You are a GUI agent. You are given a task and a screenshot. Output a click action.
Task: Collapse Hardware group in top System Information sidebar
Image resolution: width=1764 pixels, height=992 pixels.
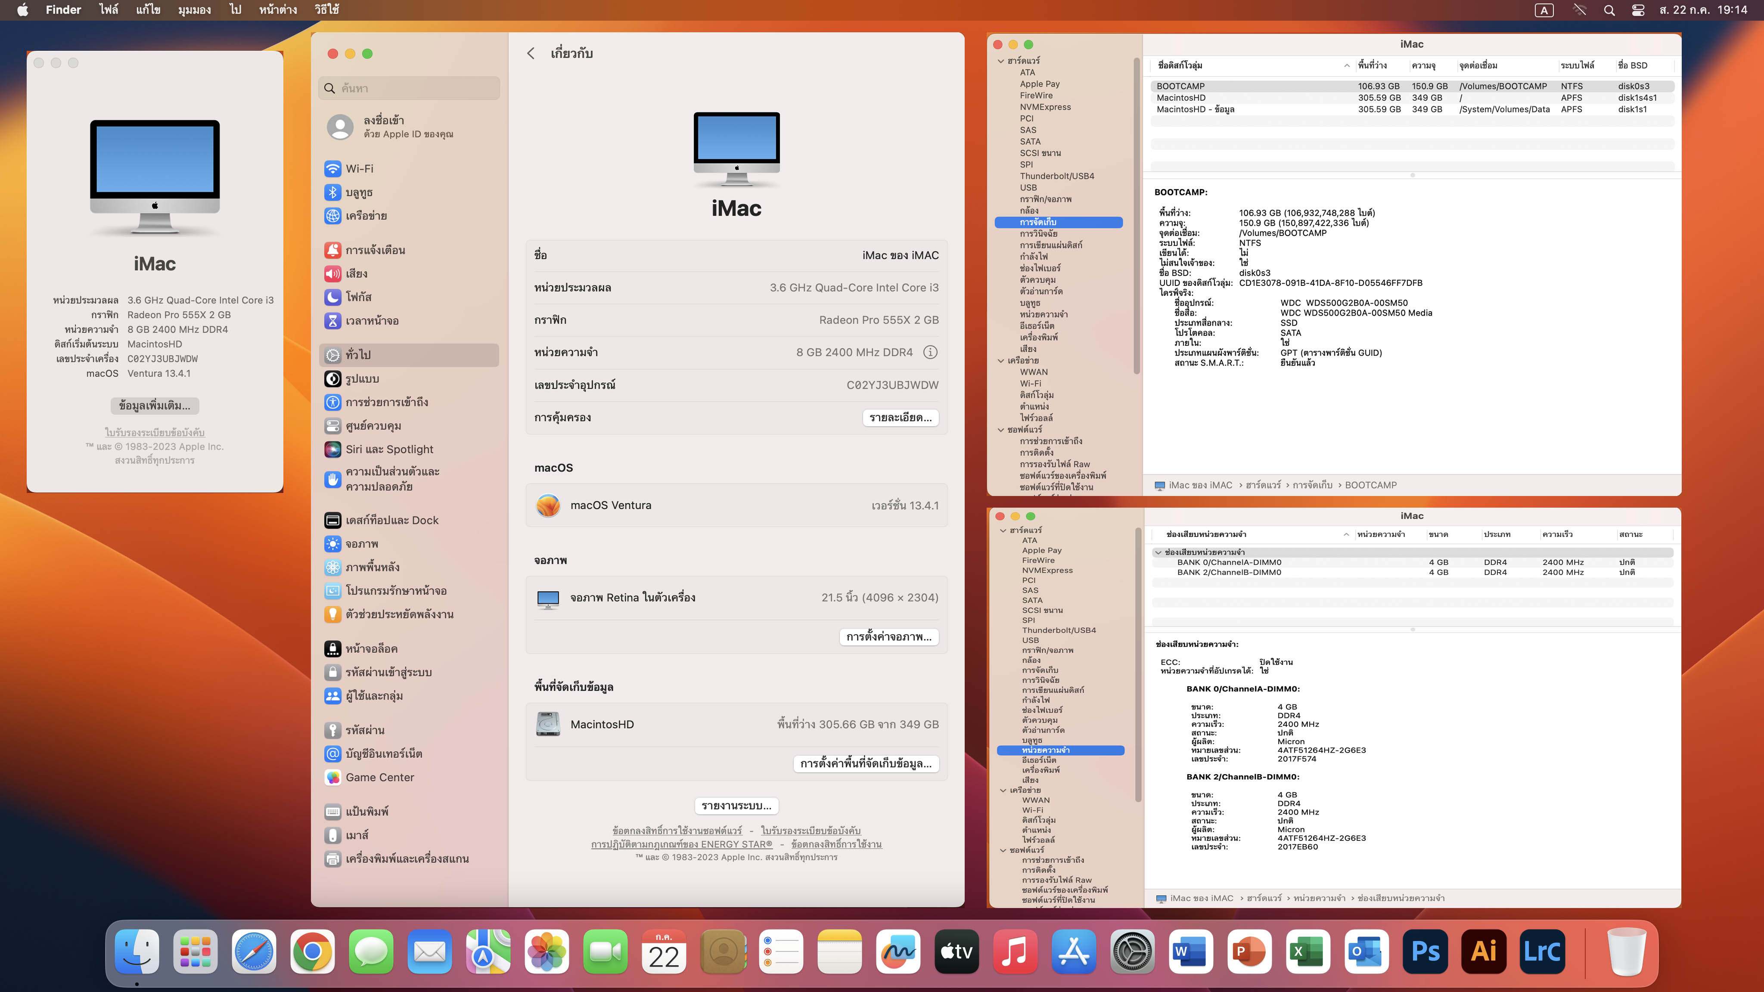[x=1000, y=61]
